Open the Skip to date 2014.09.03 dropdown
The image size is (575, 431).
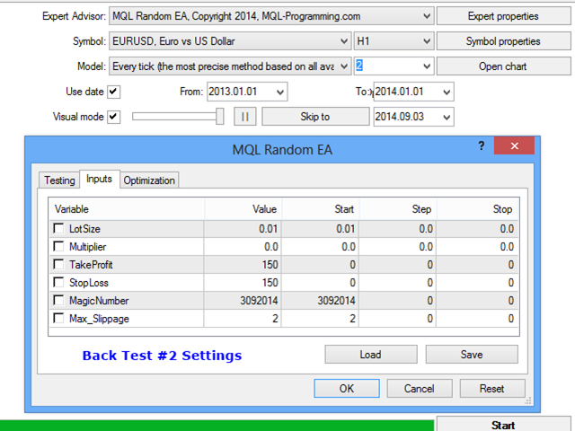point(447,117)
